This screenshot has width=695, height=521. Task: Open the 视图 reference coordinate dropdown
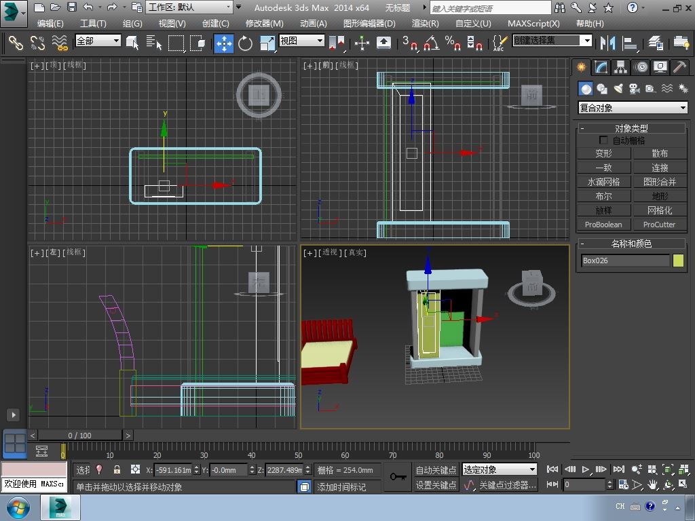click(302, 41)
